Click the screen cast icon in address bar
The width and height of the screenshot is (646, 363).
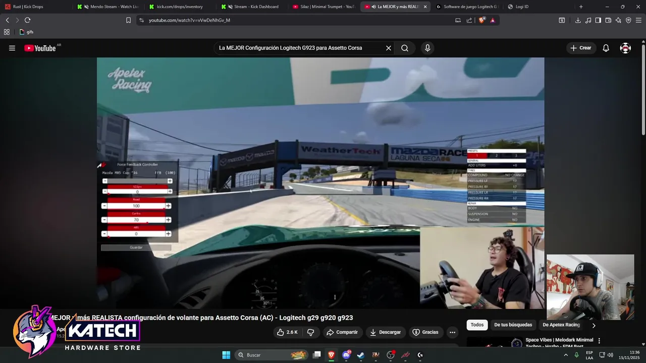pos(458,20)
